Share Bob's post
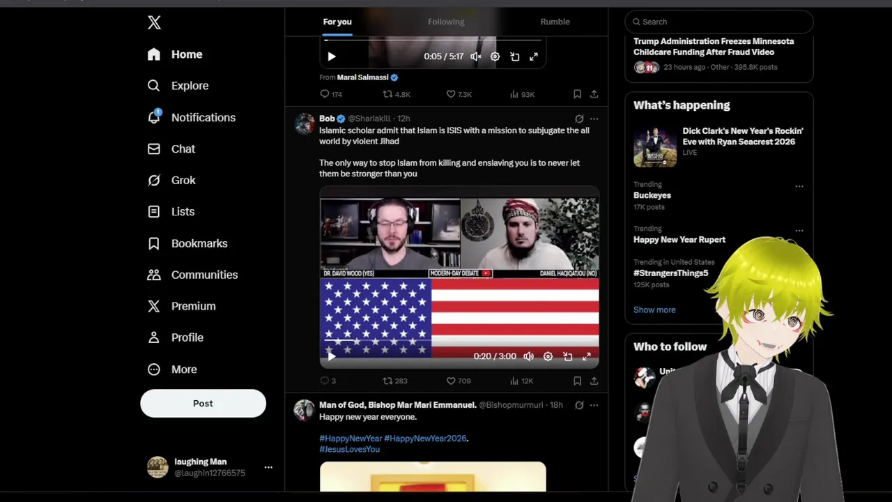The height and width of the screenshot is (502, 892). 594,381
